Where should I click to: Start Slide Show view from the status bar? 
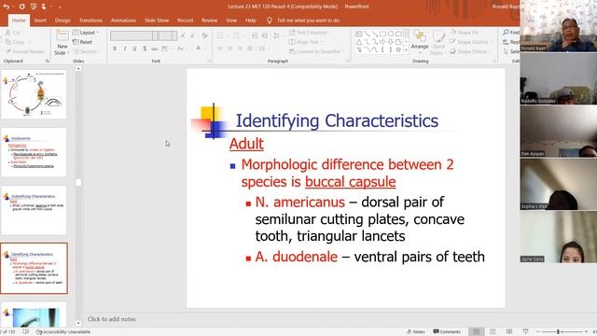click(x=526, y=332)
